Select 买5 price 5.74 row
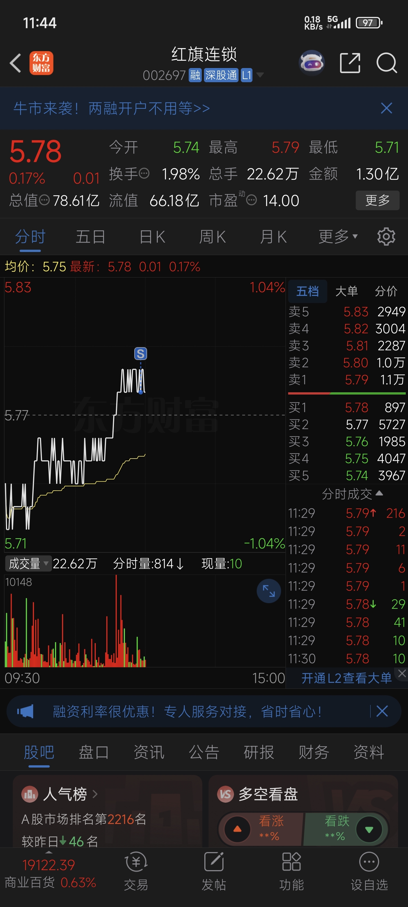Screen dimensions: 408x907 tap(347, 475)
